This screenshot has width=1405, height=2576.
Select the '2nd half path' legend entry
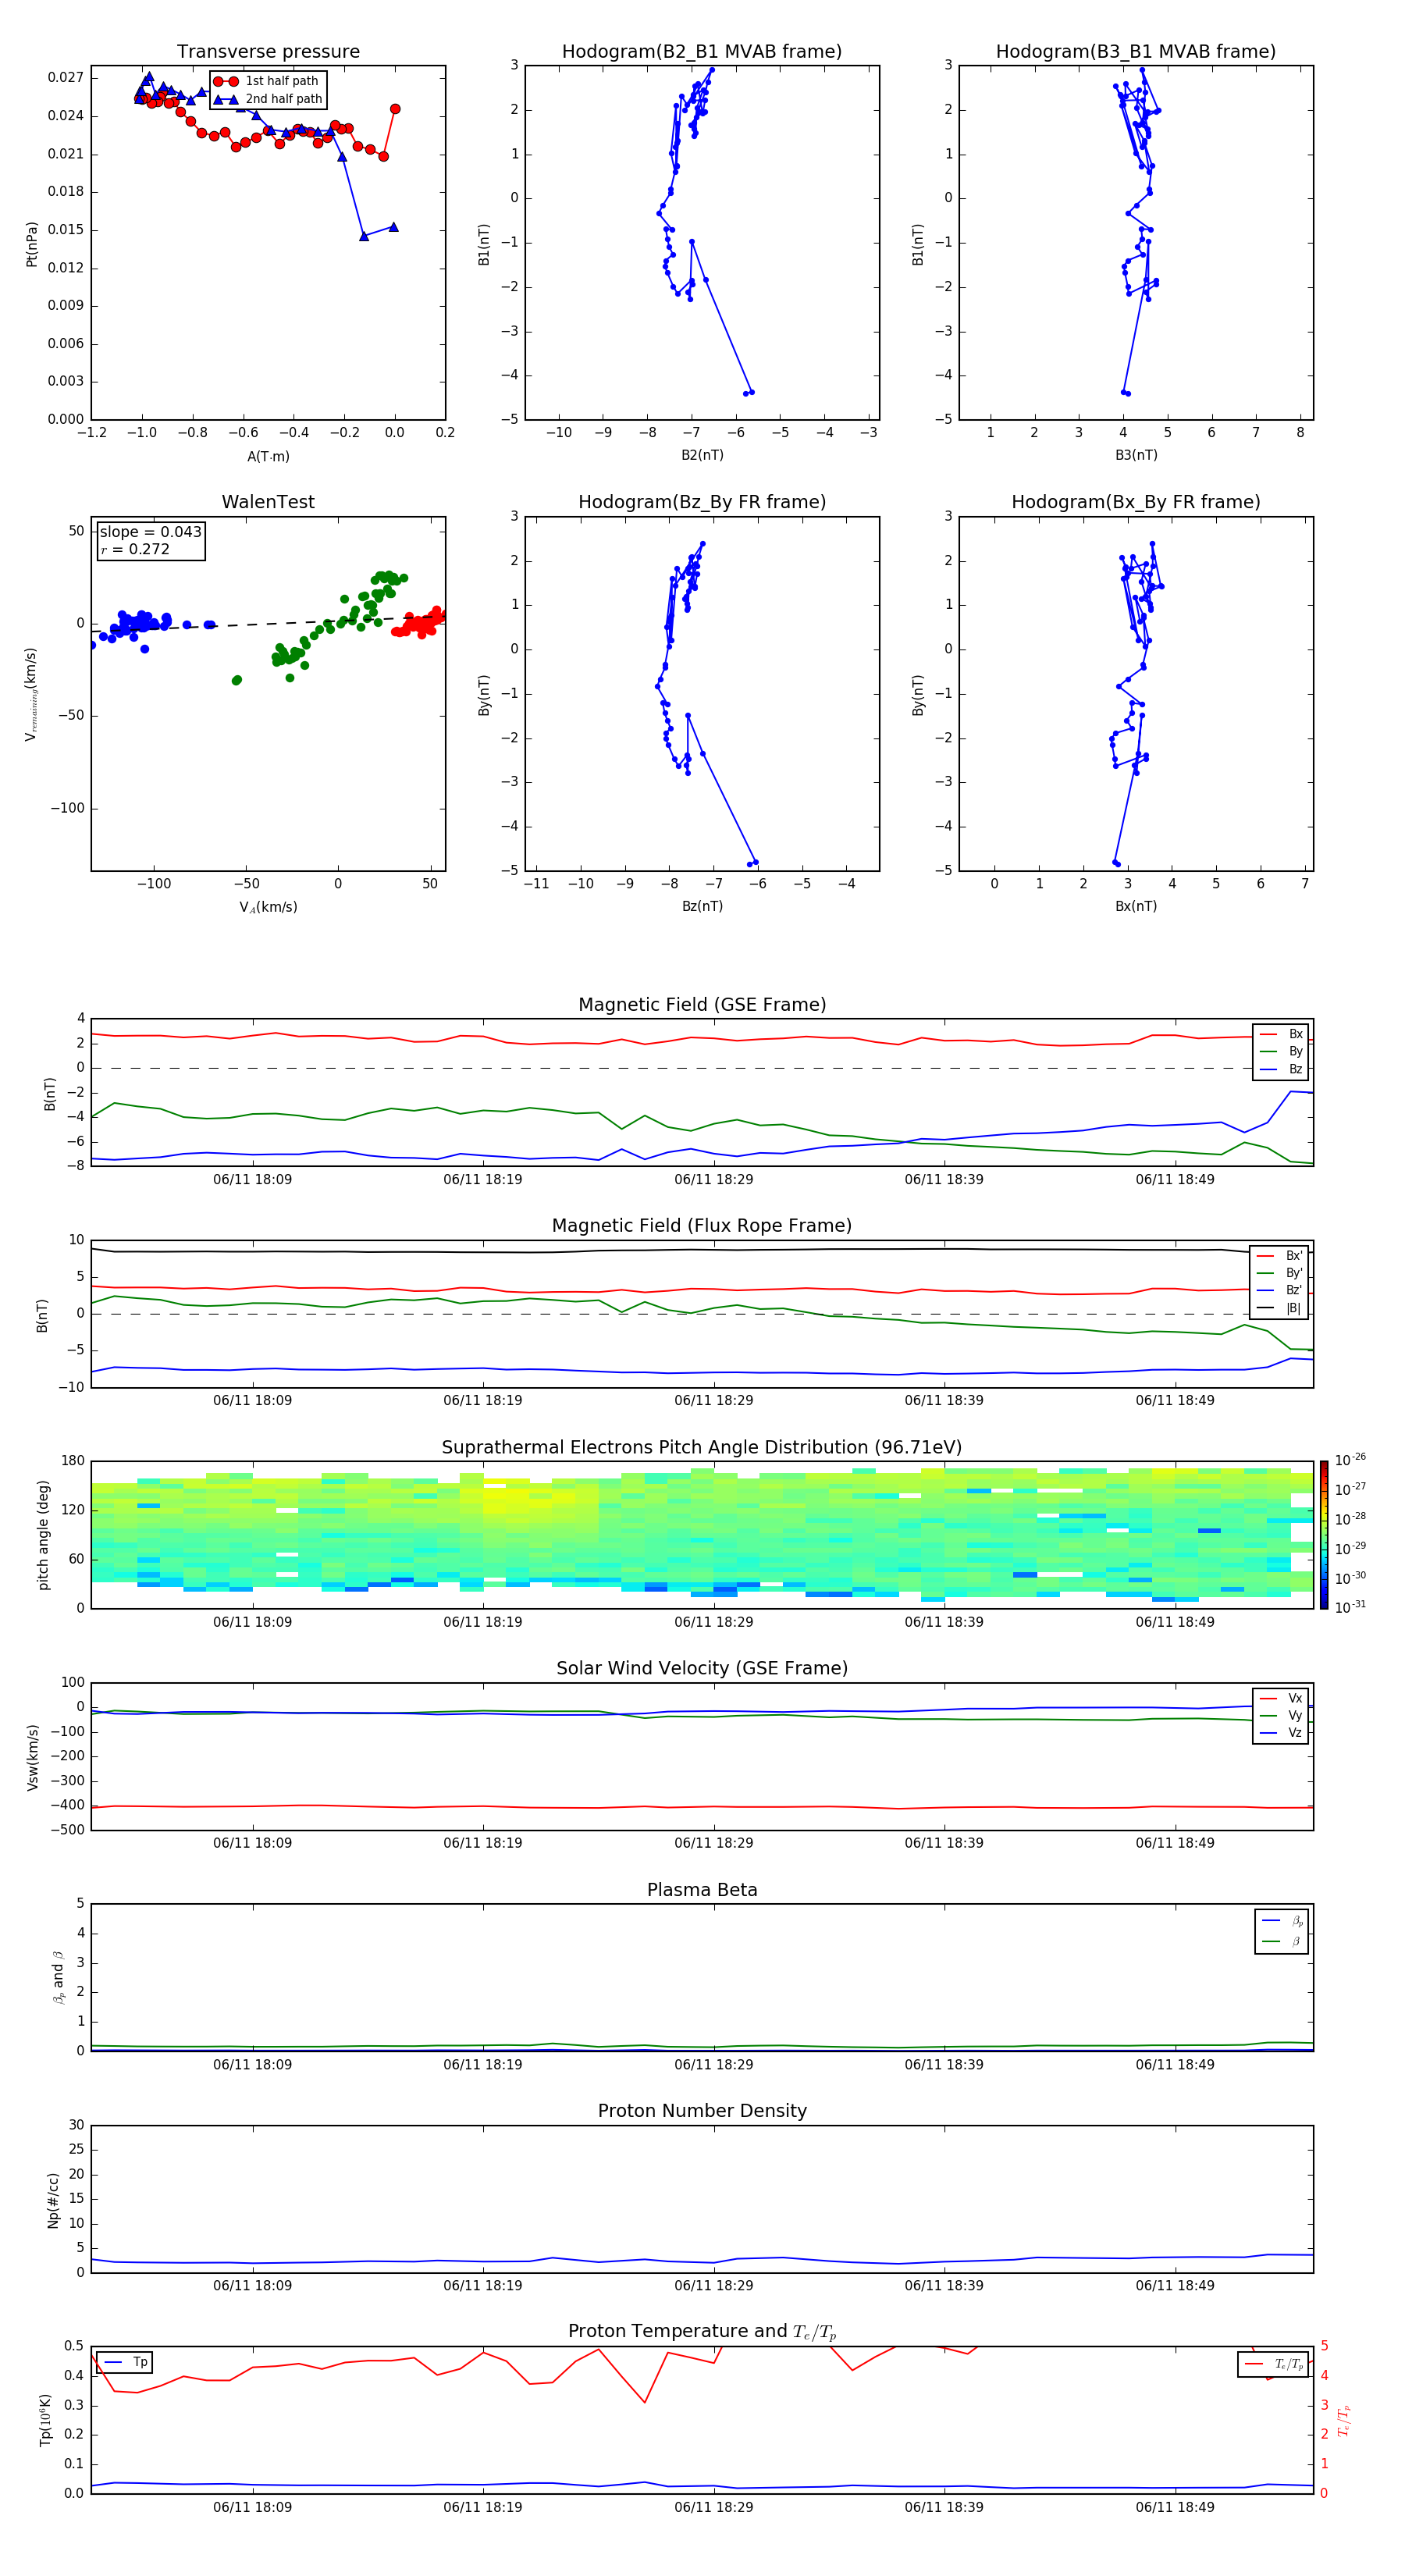pyautogui.click(x=268, y=99)
